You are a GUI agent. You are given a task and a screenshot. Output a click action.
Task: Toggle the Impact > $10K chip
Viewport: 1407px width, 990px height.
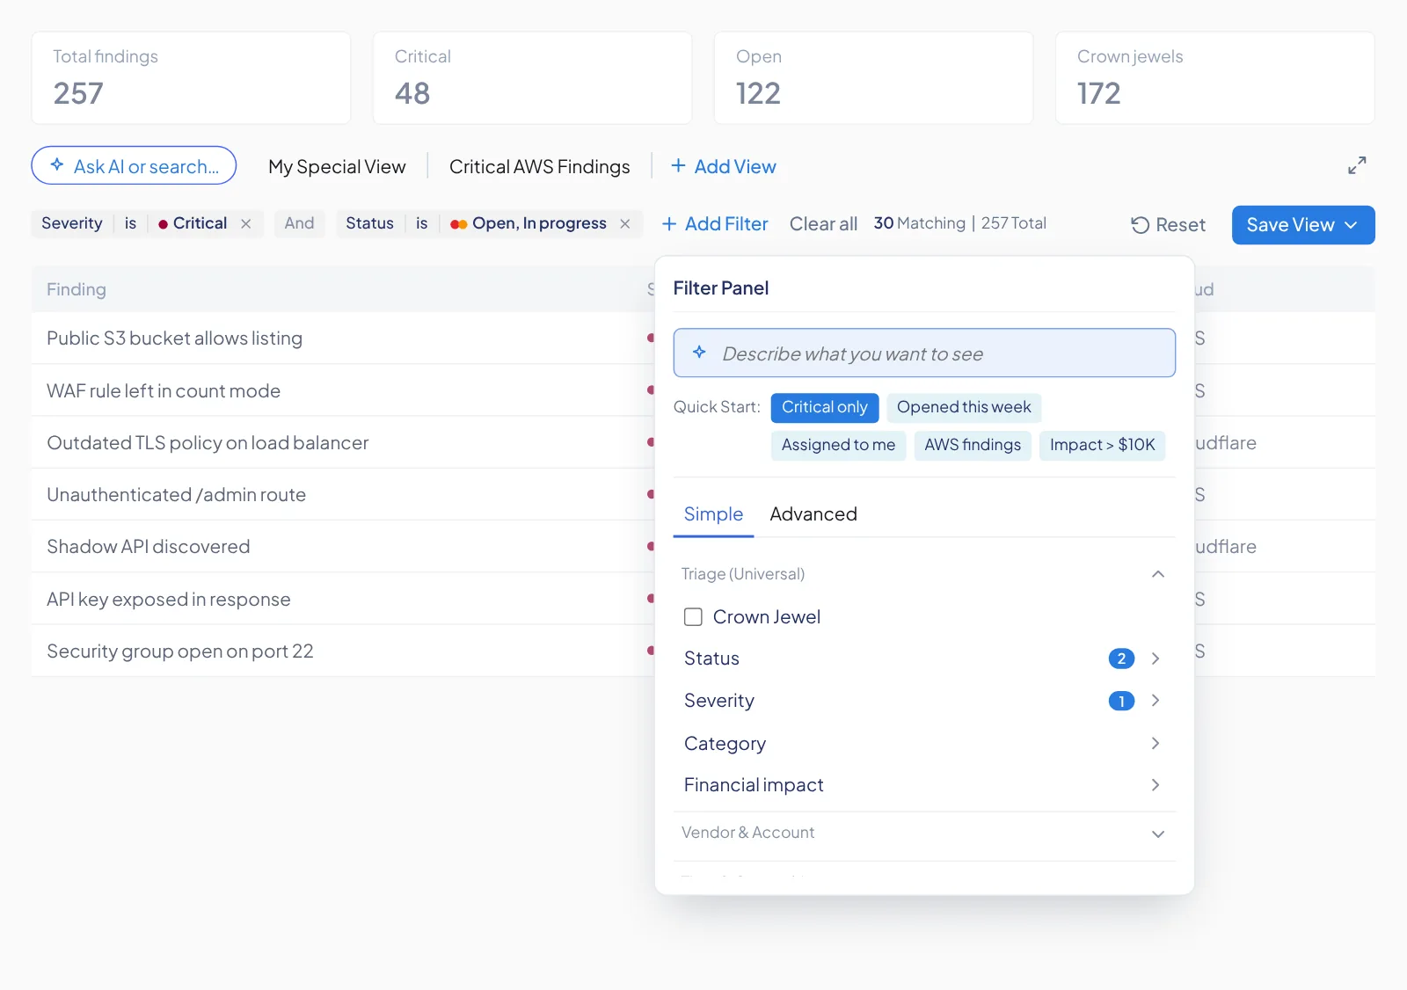point(1103,445)
